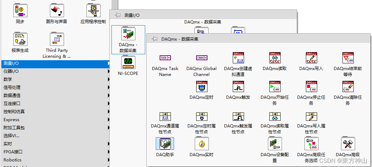Select DAQmx读取属性节点

275,117
